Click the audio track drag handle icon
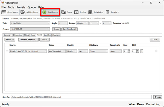This screenshot has width=164, height=107. coord(7,51)
